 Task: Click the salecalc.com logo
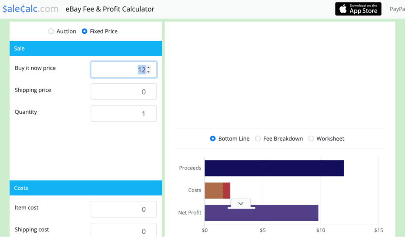pyautogui.click(x=30, y=9)
